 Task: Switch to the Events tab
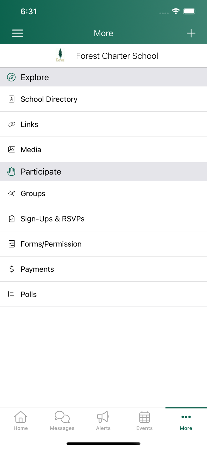tap(145, 421)
